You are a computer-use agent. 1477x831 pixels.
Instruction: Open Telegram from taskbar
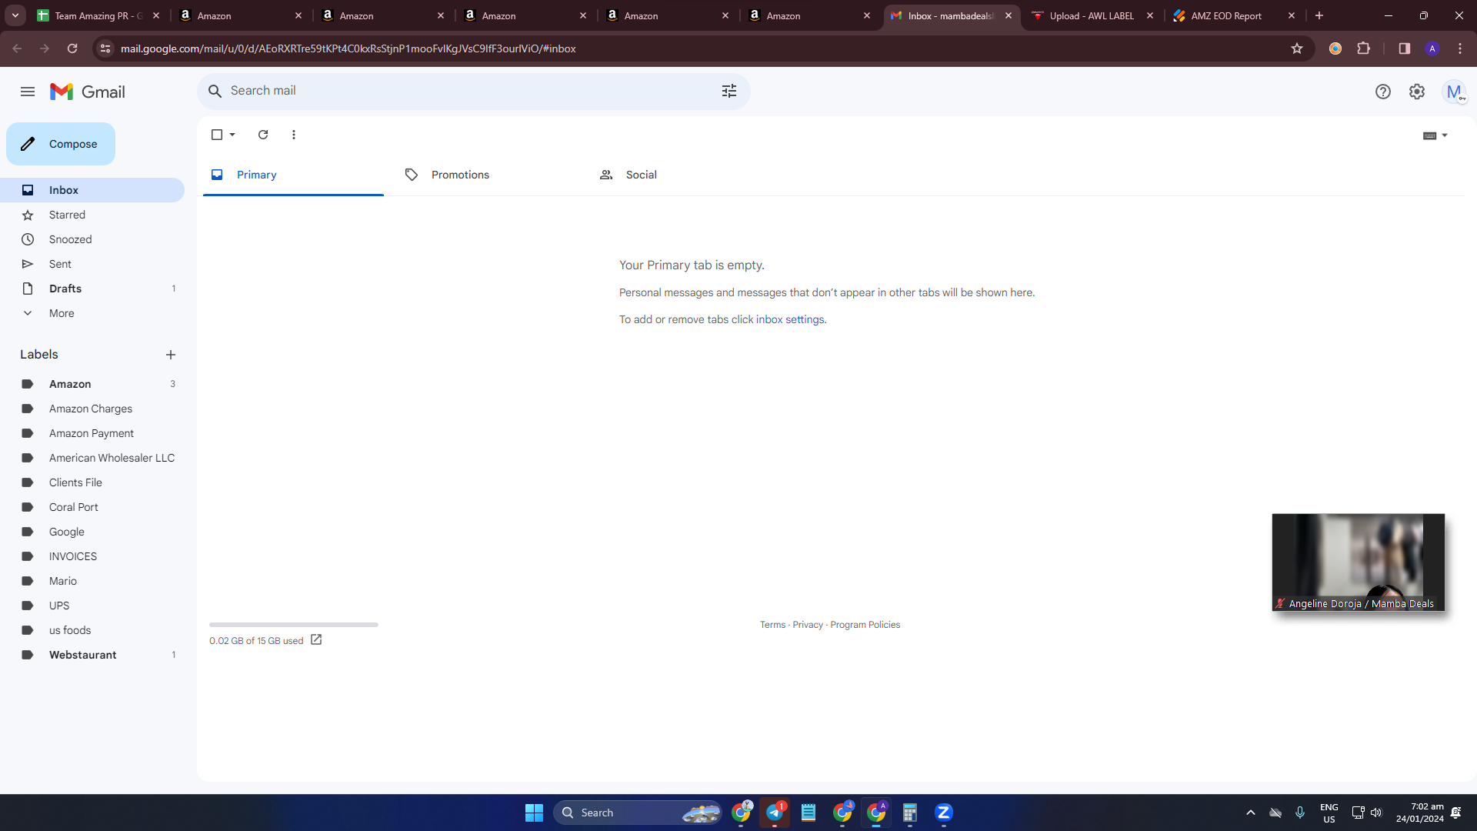pyautogui.click(x=775, y=813)
